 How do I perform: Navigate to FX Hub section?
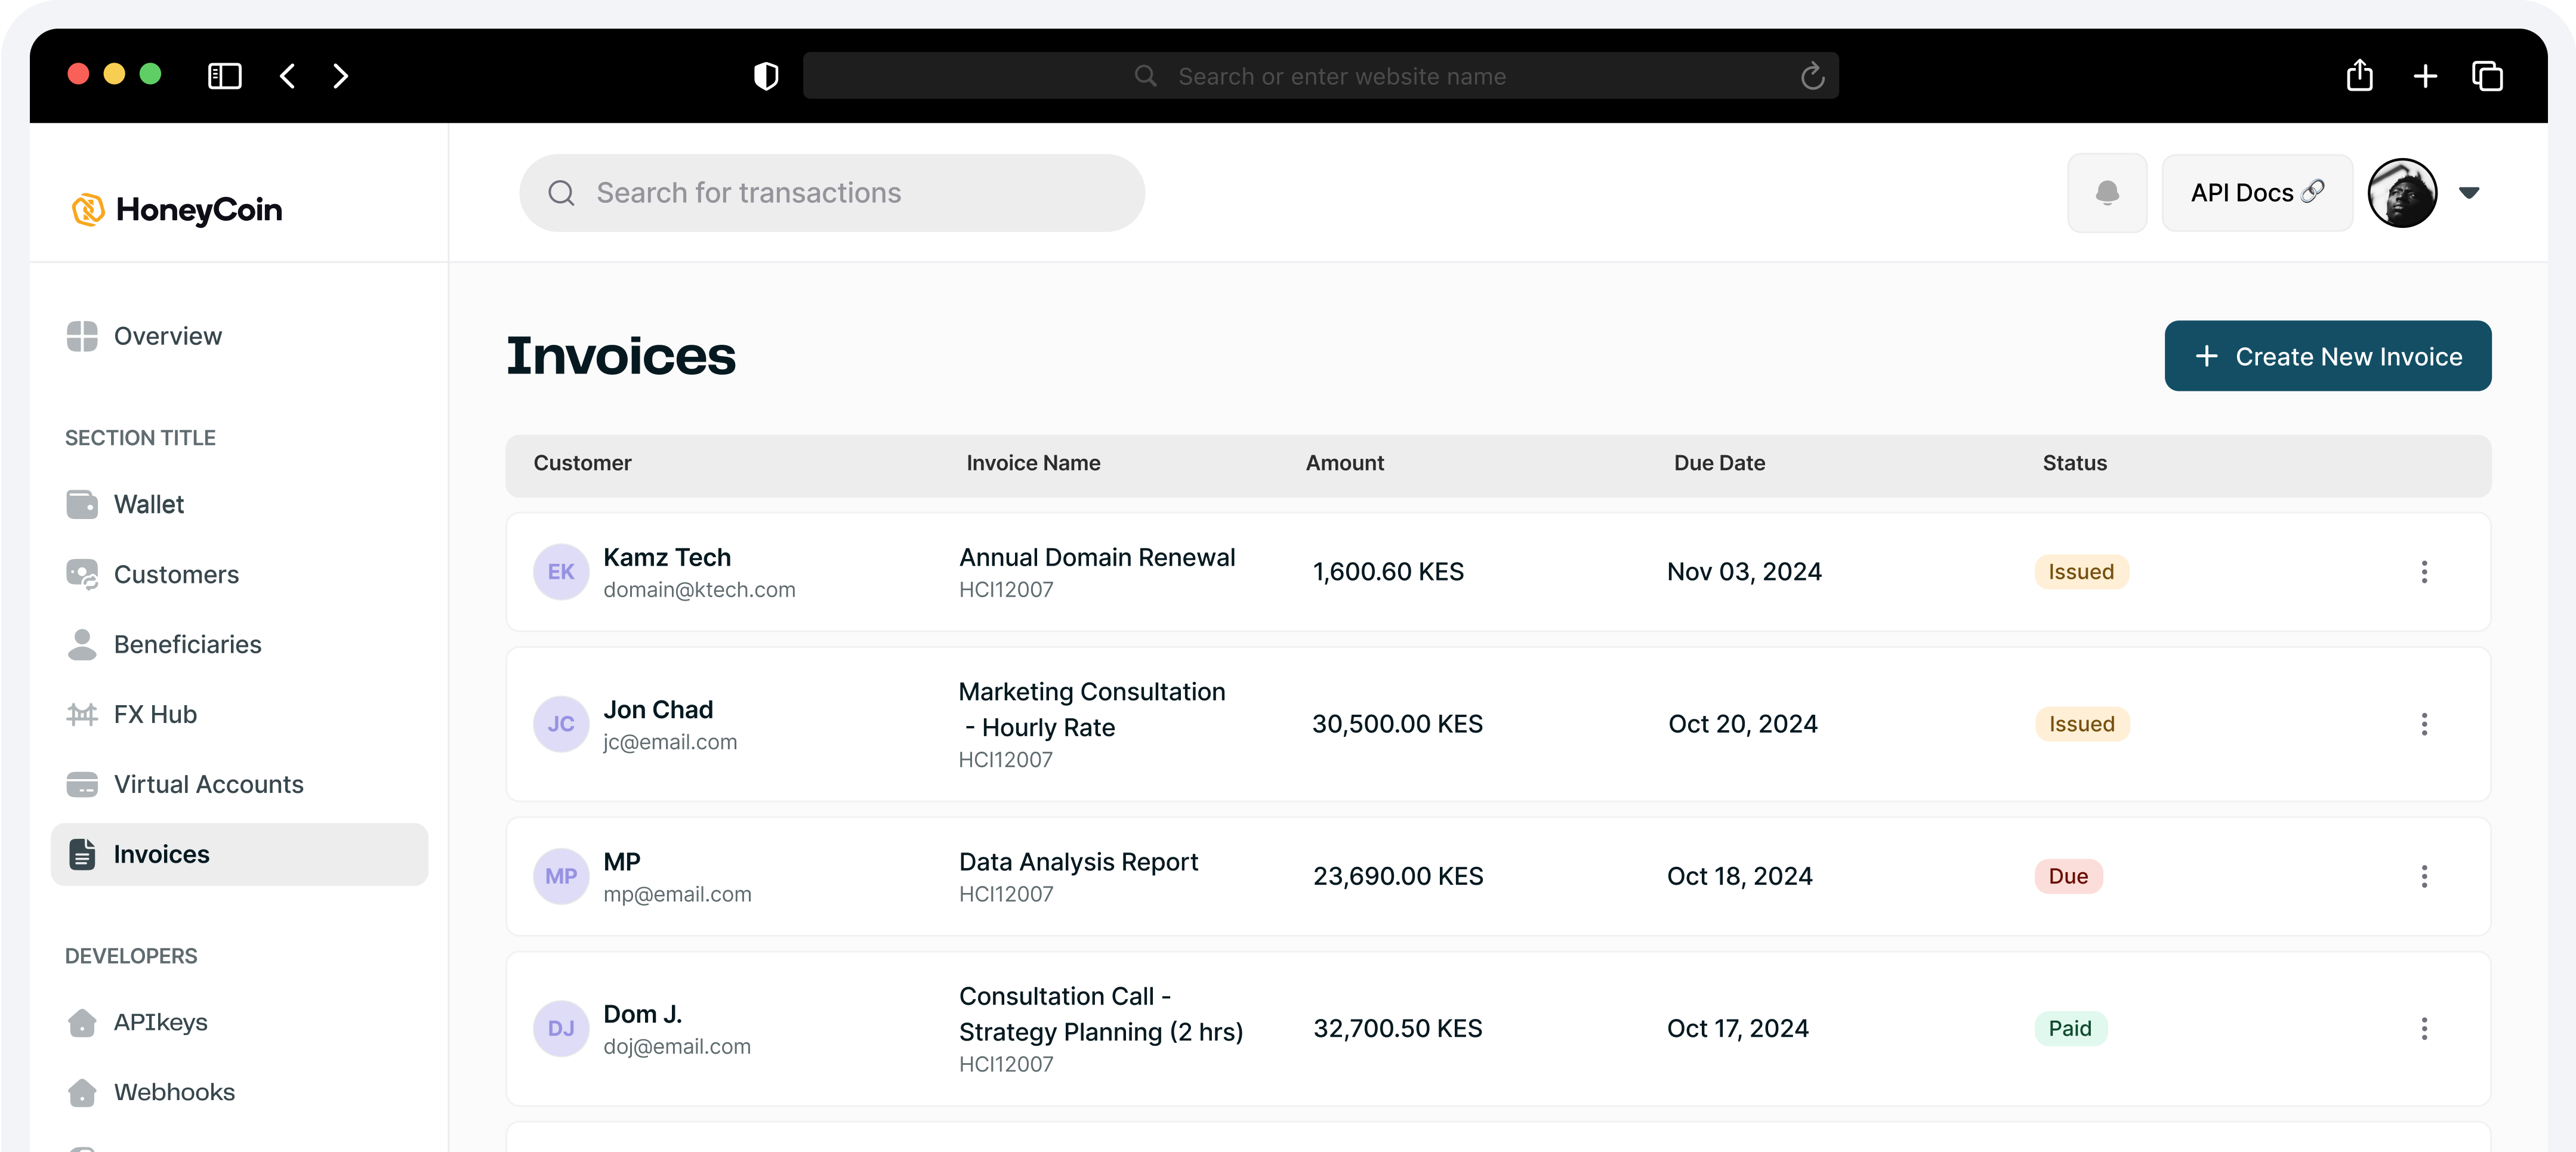(x=155, y=714)
